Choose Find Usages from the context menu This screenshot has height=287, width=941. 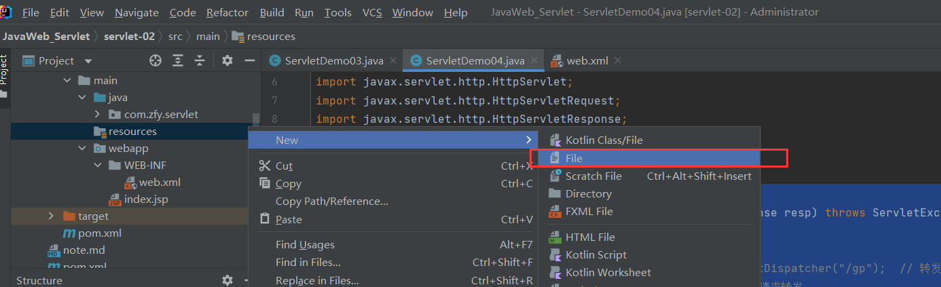(x=305, y=245)
